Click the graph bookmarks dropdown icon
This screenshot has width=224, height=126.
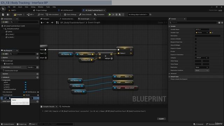click(42, 22)
